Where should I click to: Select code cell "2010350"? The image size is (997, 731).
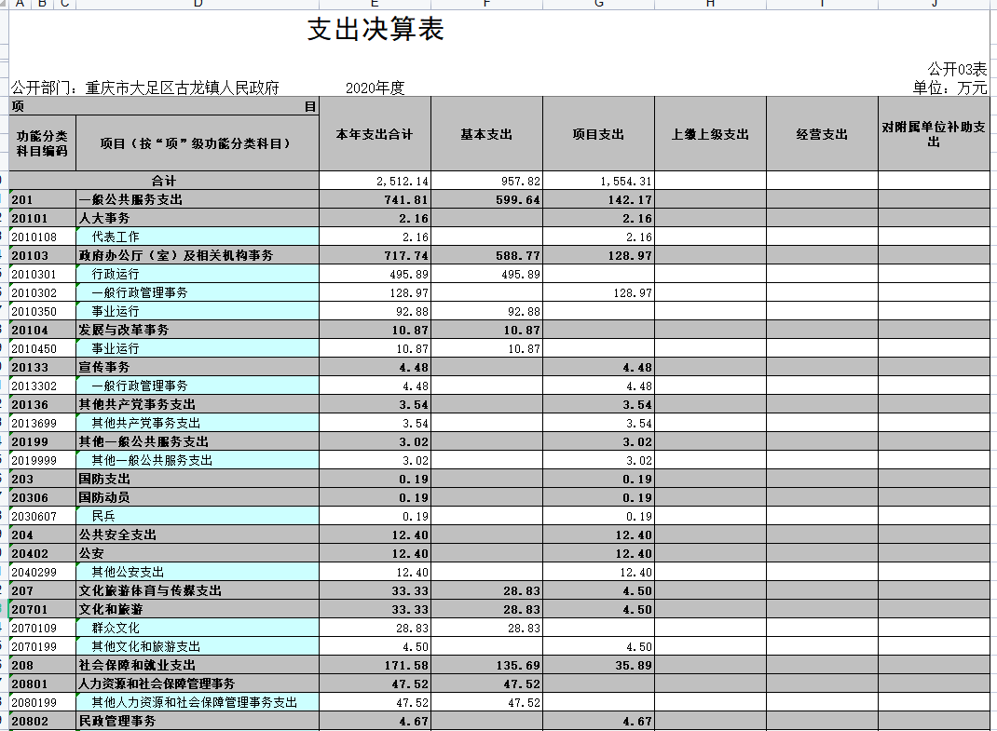click(42, 311)
